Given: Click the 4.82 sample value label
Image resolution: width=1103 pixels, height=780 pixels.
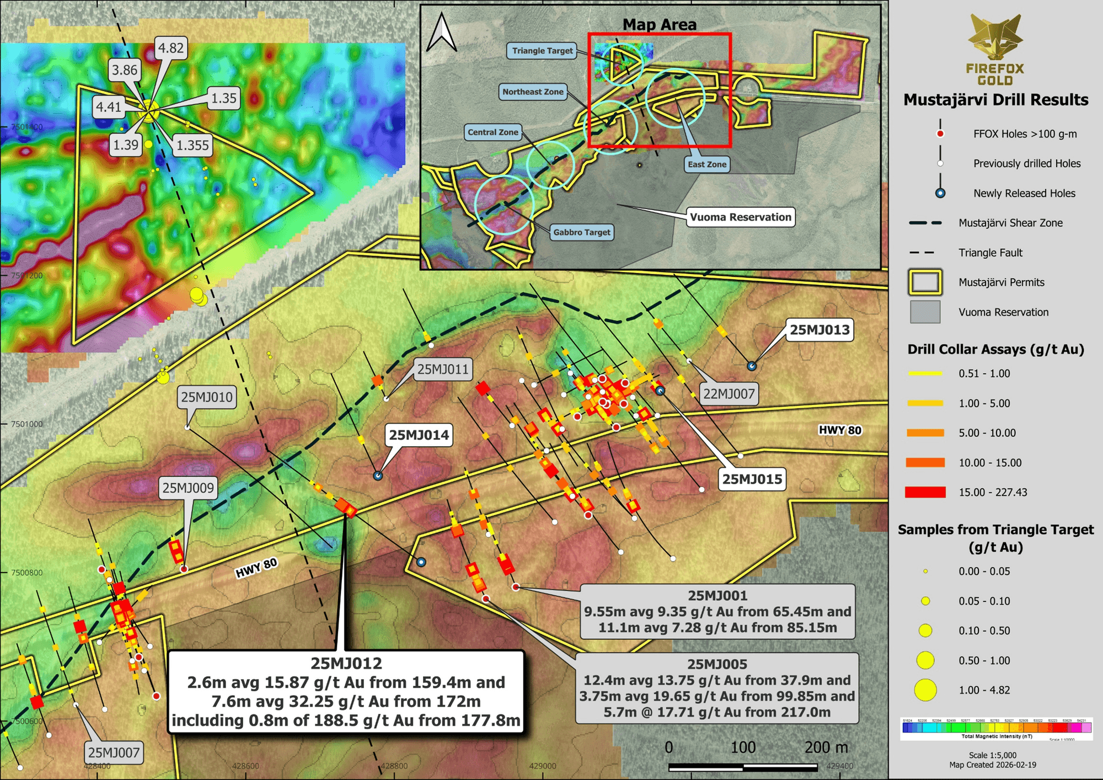Looking at the screenshot, I should pos(170,48).
